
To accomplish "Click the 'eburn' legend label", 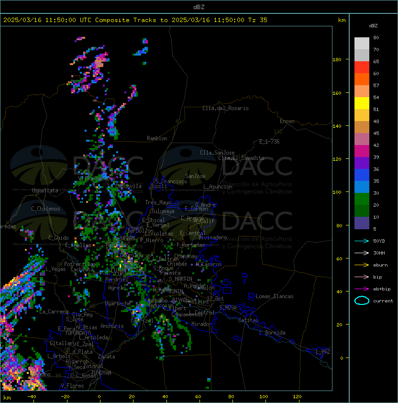I will [x=380, y=265].
